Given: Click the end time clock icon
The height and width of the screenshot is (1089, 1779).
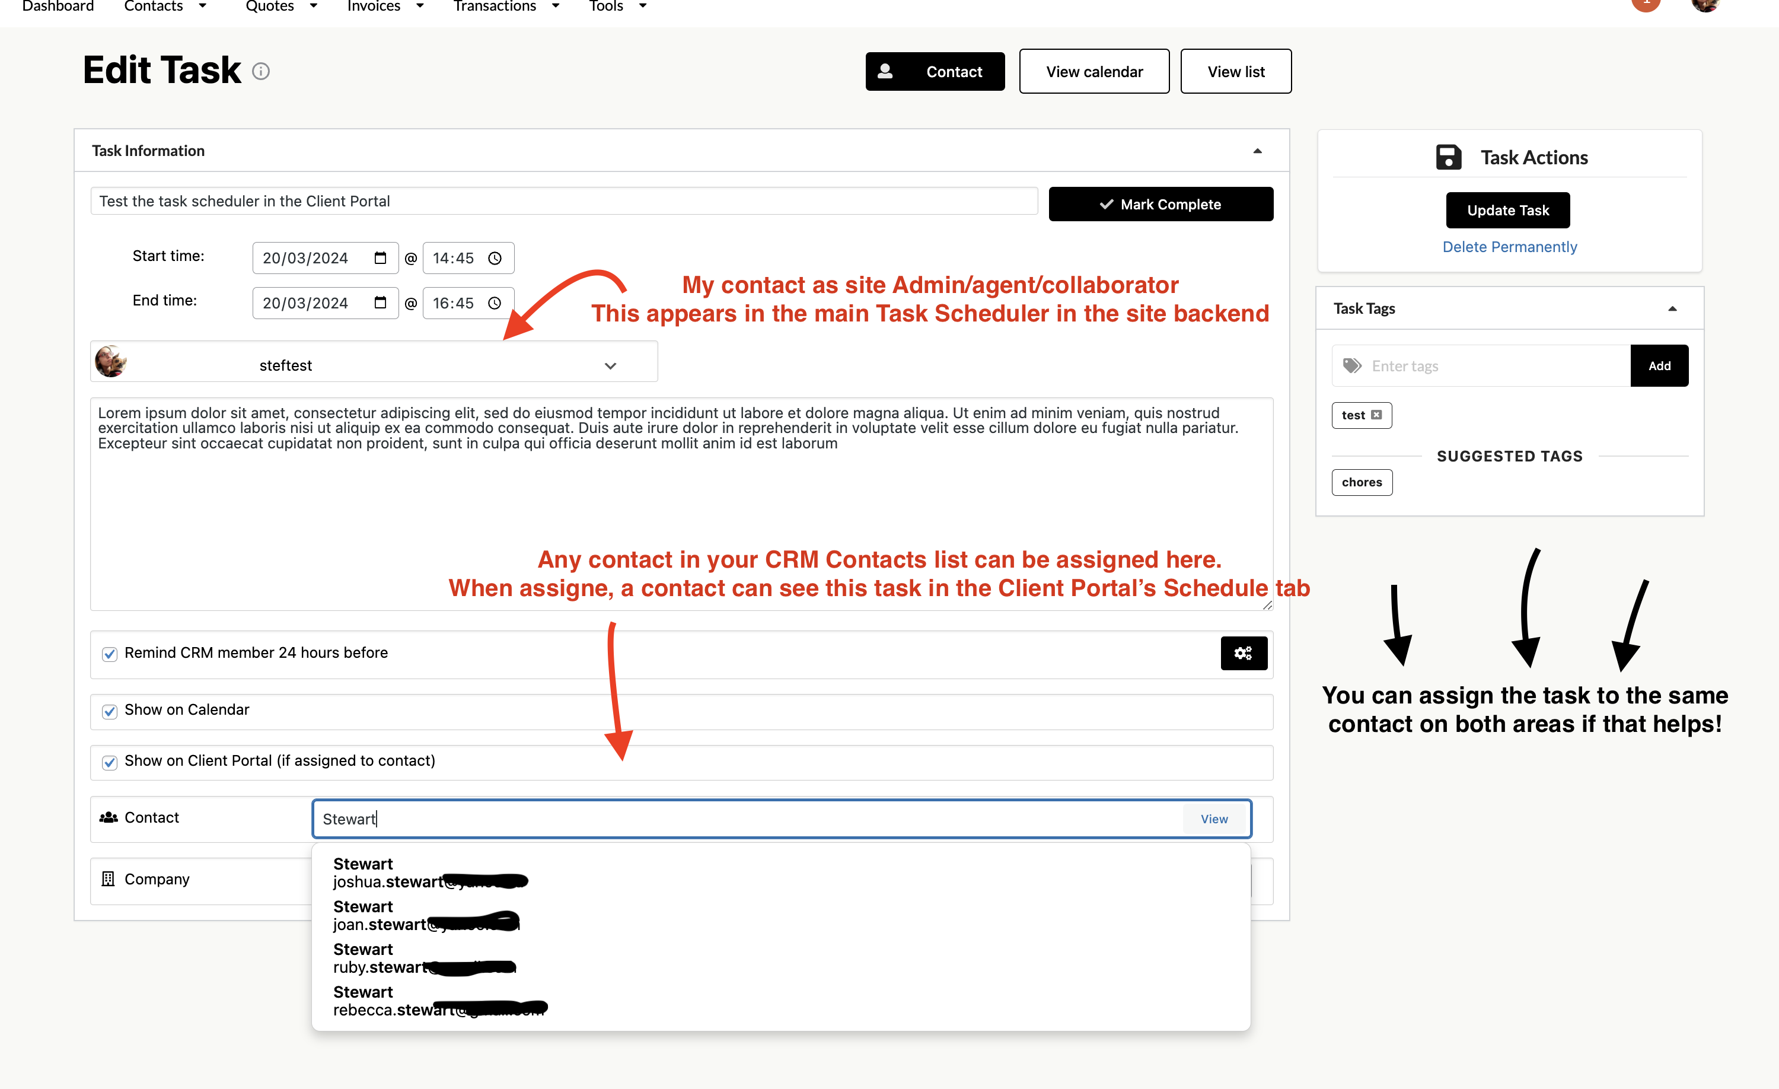Looking at the screenshot, I should click(495, 302).
